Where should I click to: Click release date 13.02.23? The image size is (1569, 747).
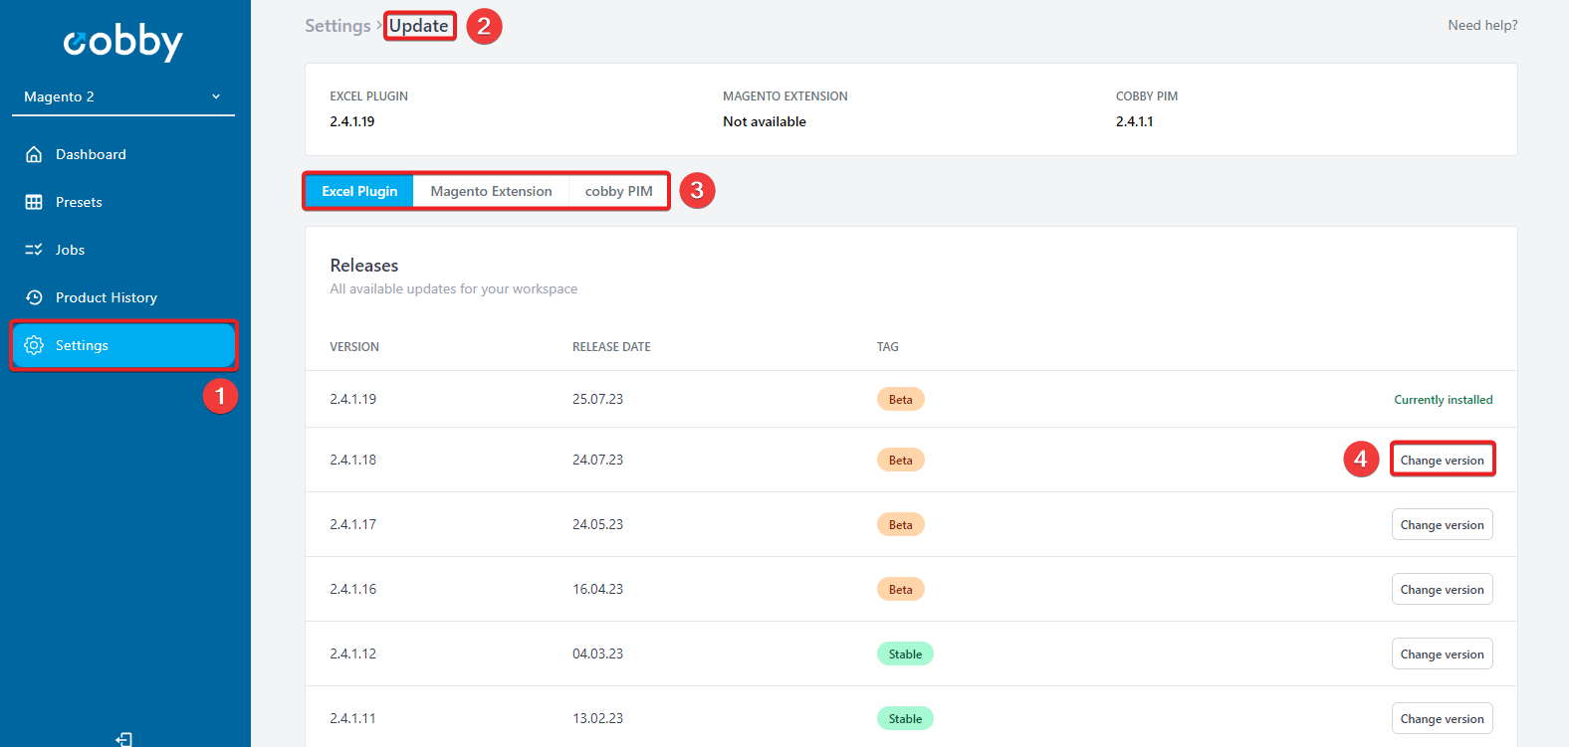point(597,718)
